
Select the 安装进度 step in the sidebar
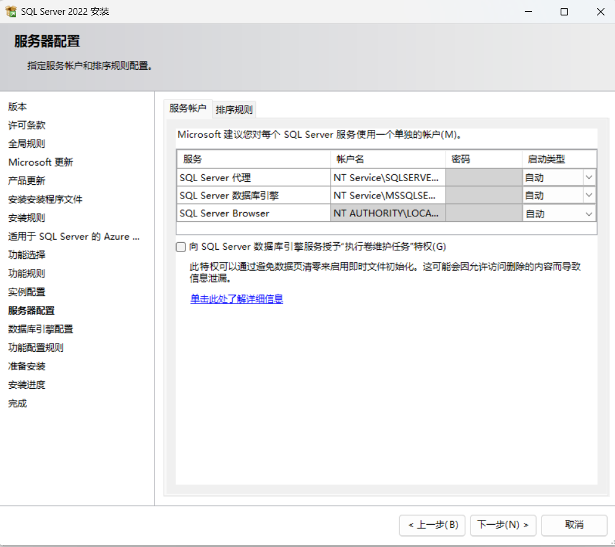(27, 384)
